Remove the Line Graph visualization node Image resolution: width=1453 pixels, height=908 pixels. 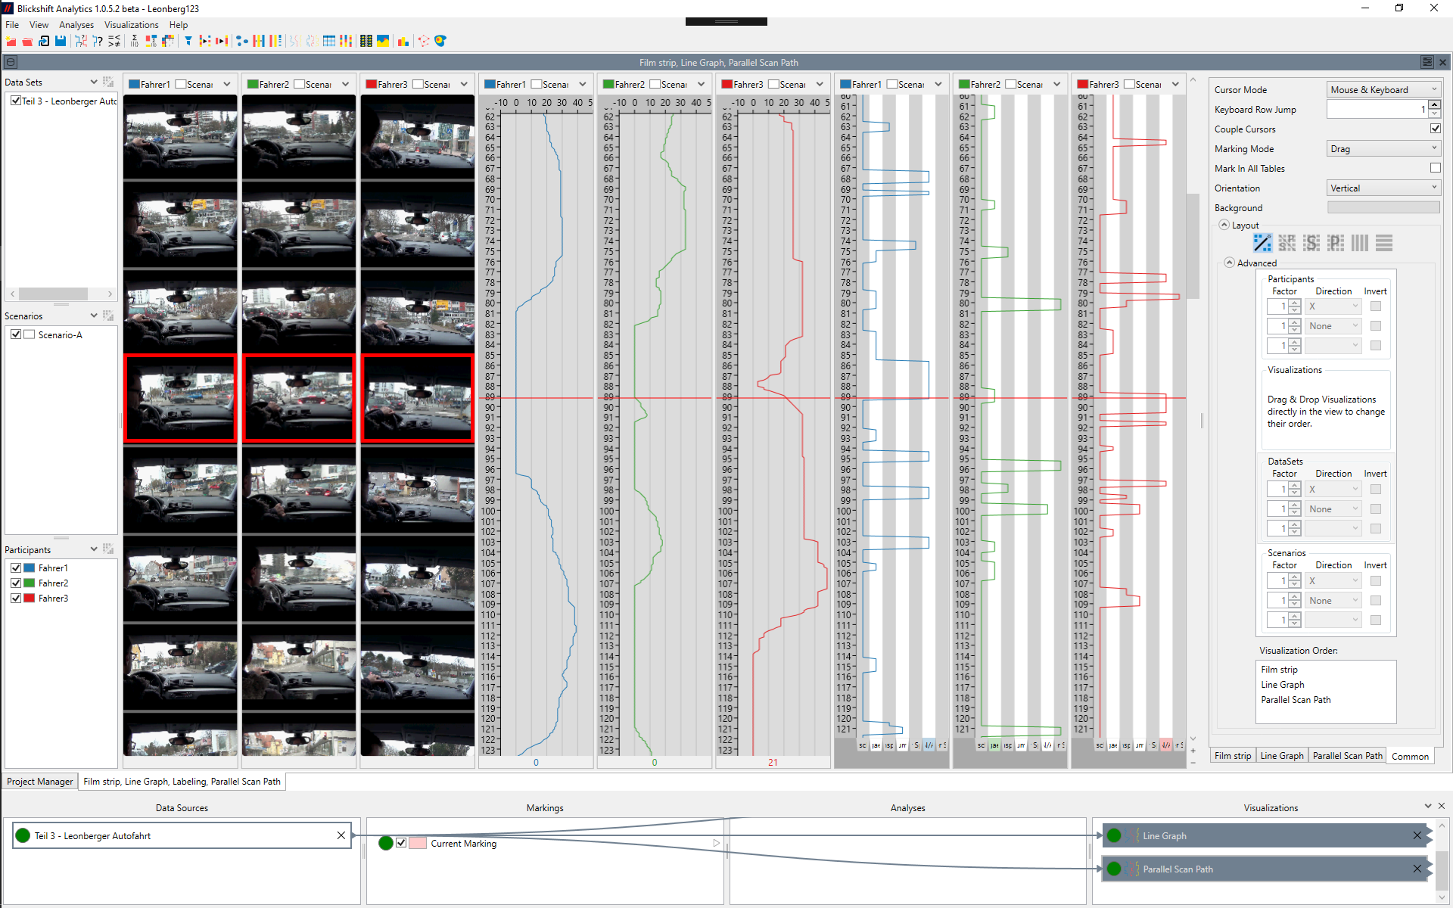[x=1417, y=835]
